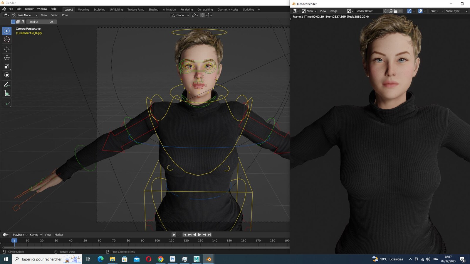Play the animation forward

pyautogui.click(x=199, y=235)
